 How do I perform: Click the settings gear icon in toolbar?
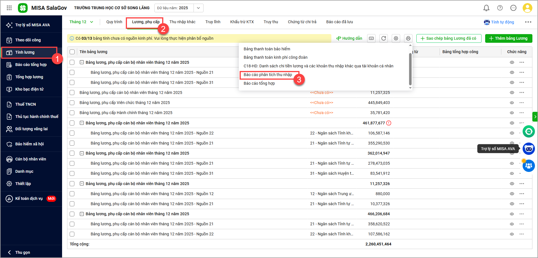pyautogui.click(x=396, y=38)
